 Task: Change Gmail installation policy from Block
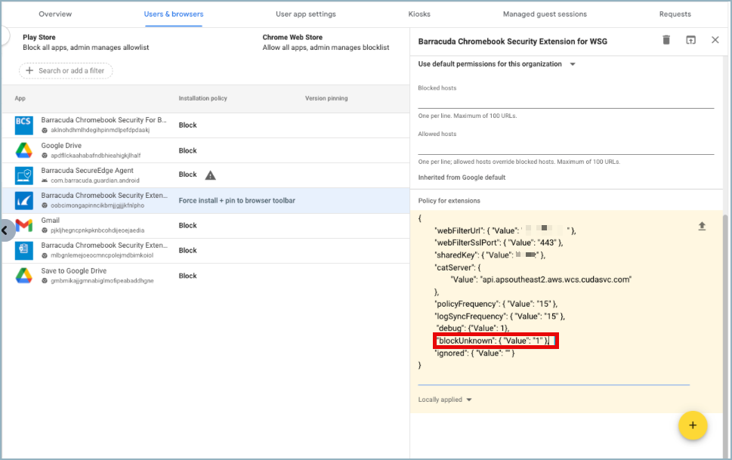(187, 226)
